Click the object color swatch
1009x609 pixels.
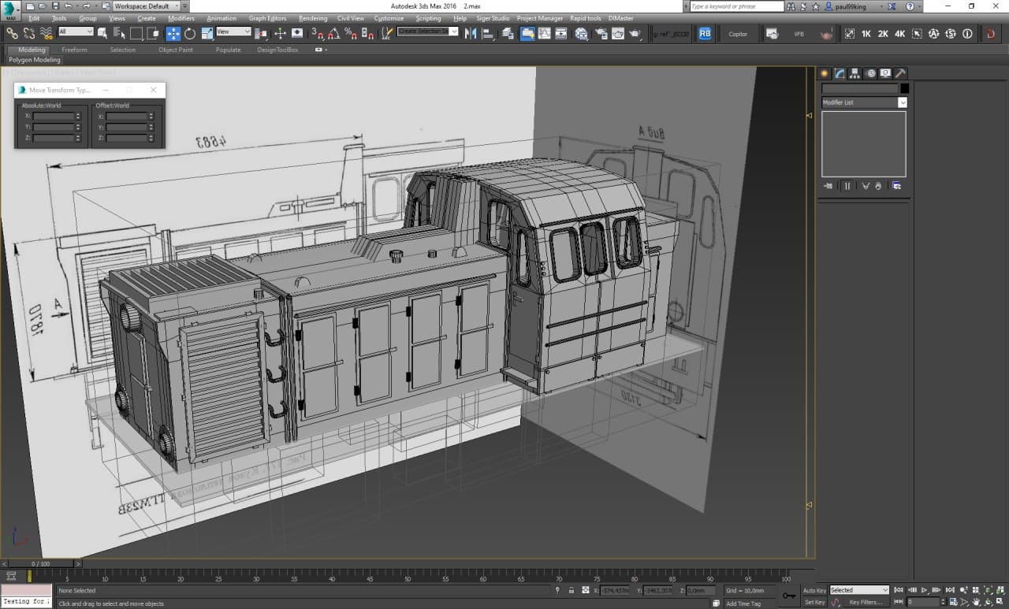[904, 88]
